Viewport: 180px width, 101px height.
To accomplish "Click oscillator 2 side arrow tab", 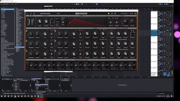I will click(x=27, y=41).
